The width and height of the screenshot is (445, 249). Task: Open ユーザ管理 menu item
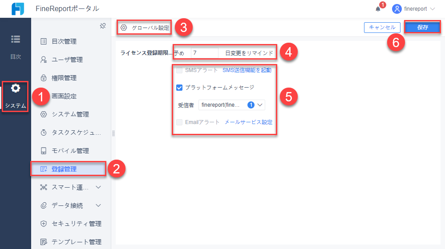click(71, 60)
